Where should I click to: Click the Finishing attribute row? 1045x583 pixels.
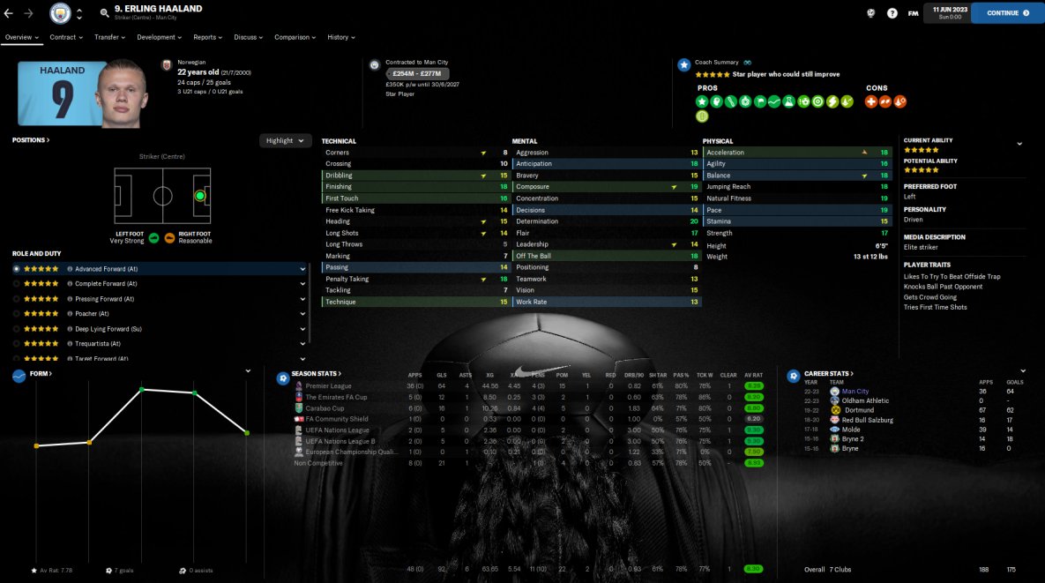click(416, 187)
